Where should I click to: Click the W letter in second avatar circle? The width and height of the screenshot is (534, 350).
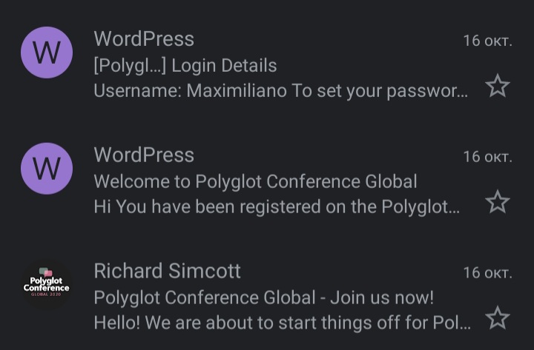[x=47, y=169]
